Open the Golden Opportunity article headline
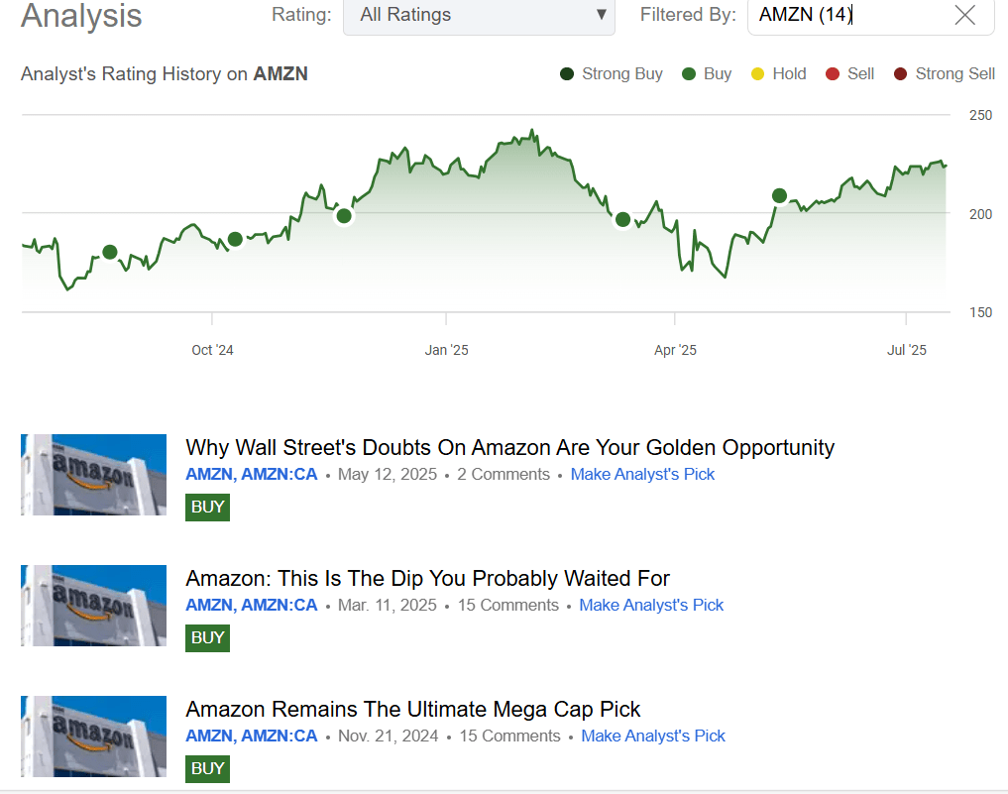The image size is (1008, 794). (x=509, y=447)
